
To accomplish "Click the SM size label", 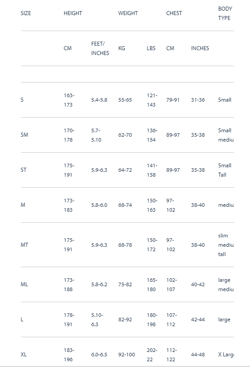I will point(24,135).
